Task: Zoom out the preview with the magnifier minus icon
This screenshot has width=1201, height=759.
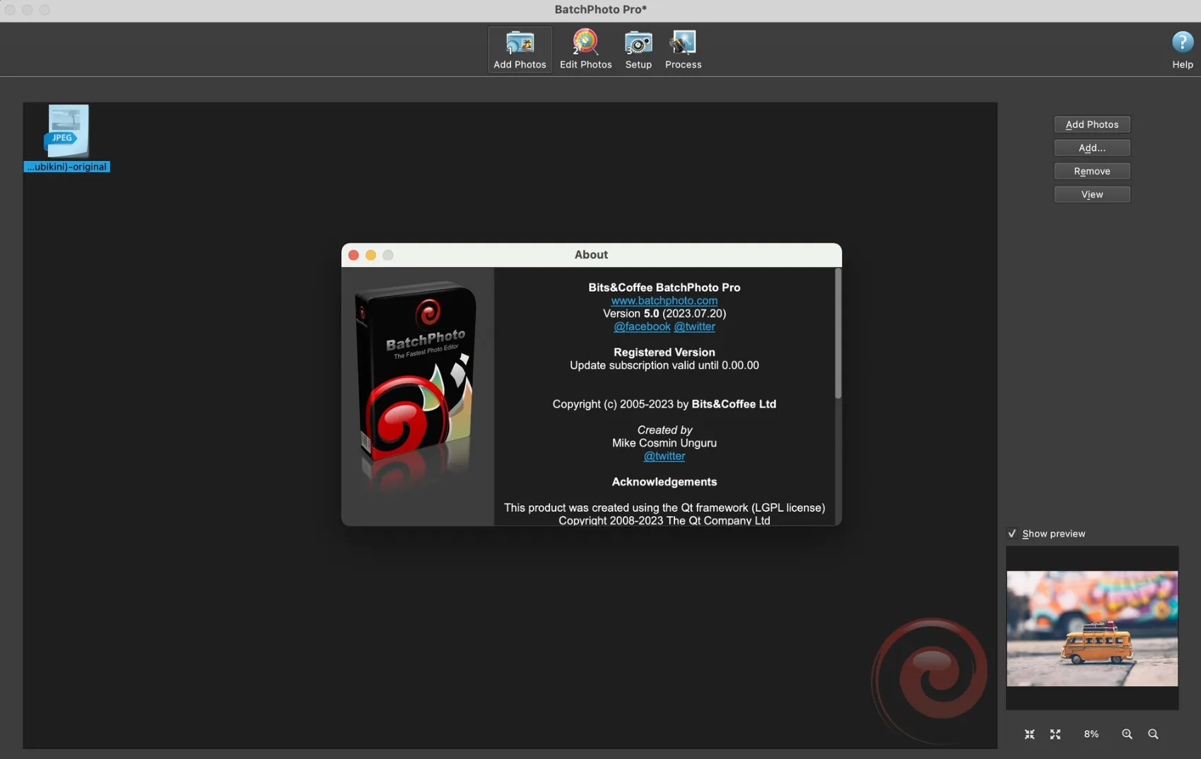Action: [x=1153, y=734]
